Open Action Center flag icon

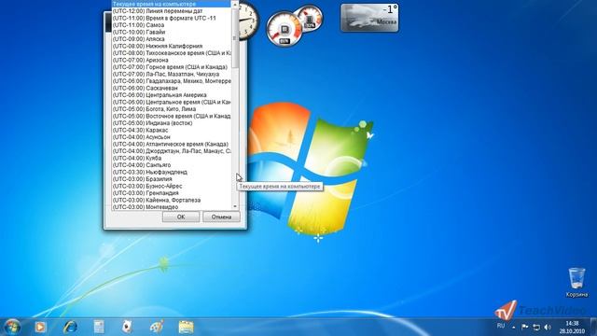click(524, 327)
